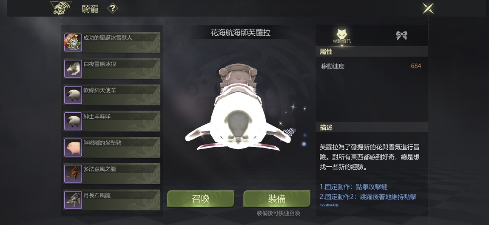489x225 pixels.
Task: Choose the 多法茲風之龍 dragon icon
Action: click(73, 174)
